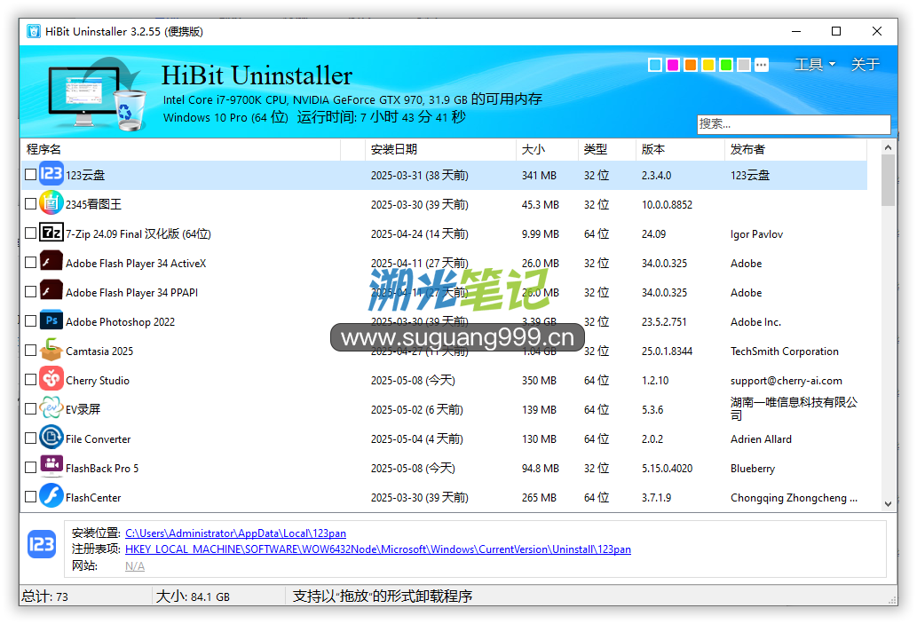Tick the Adobe Photoshop 2022 checkbox
This screenshot has width=917, height=624.
click(30, 320)
